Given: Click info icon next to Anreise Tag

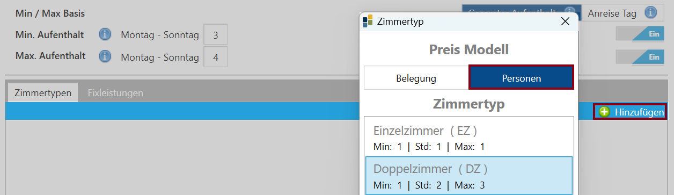Looking at the screenshot, I should 650,13.
